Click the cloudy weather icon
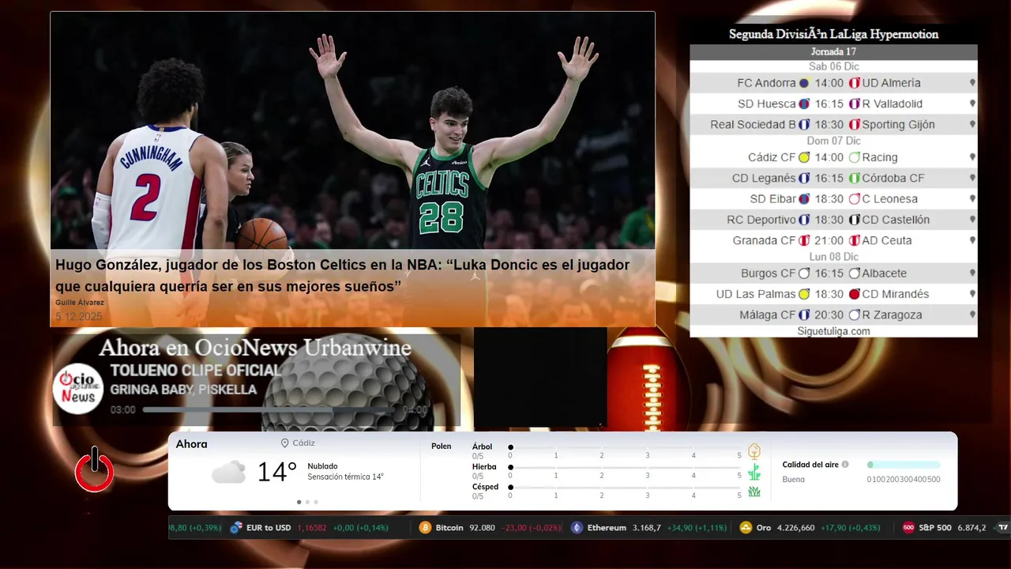1011x569 pixels. point(228,473)
